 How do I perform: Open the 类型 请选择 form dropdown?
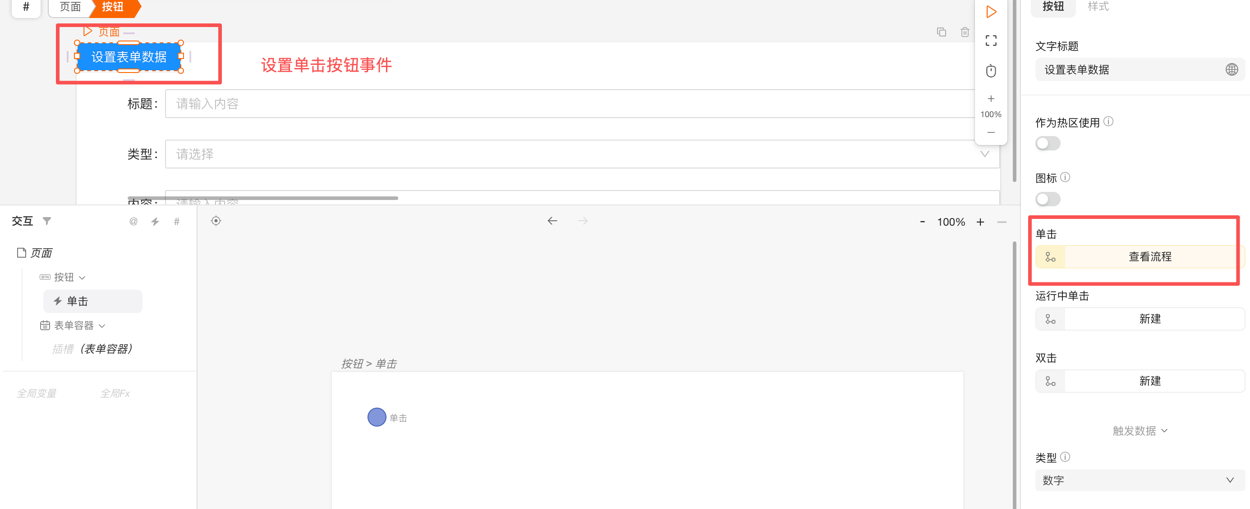[581, 154]
